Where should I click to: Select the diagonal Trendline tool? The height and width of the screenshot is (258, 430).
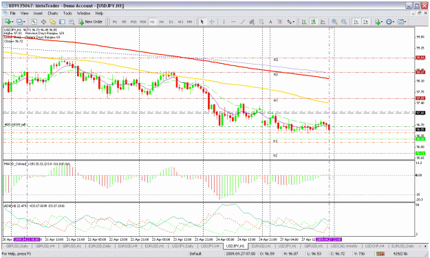click(x=242, y=21)
